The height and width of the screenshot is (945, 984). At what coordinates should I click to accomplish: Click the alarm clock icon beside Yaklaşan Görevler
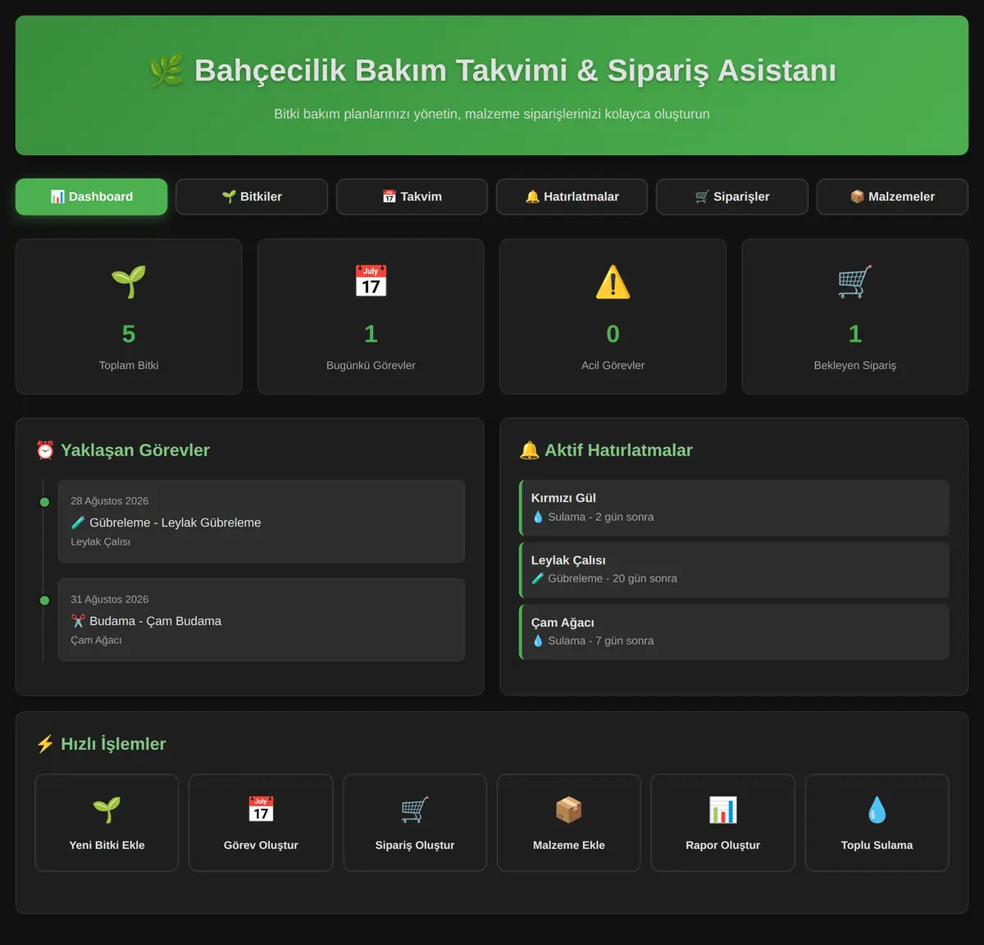click(x=45, y=450)
